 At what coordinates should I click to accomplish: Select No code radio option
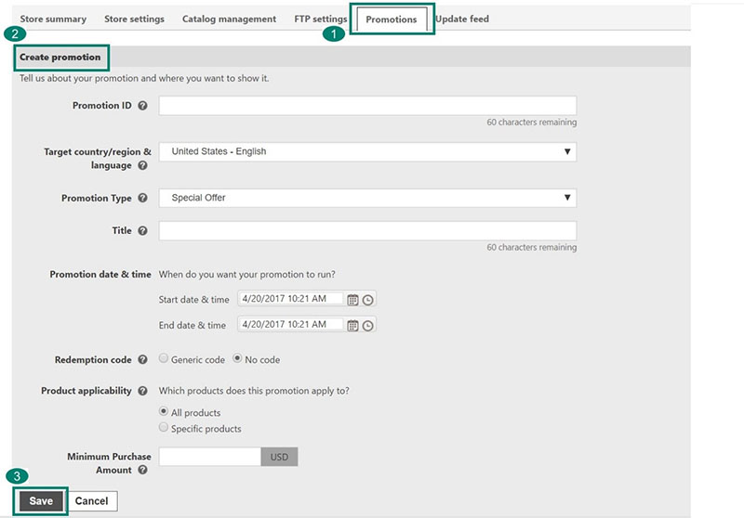tap(237, 358)
